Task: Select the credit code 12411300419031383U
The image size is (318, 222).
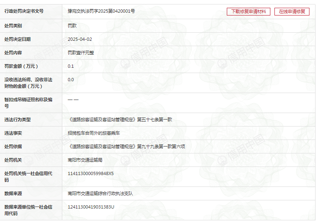Action: click(x=91, y=207)
